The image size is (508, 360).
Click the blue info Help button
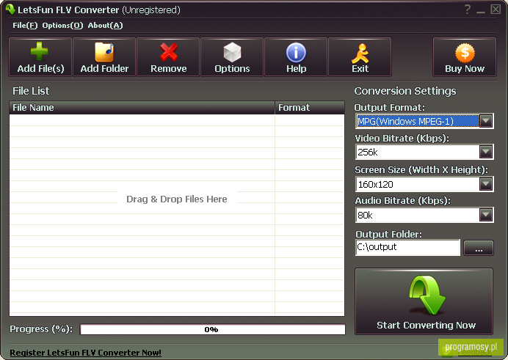296,57
